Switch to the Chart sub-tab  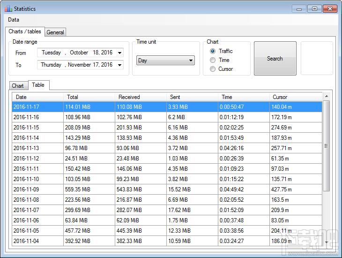pyautogui.click(x=18, y=86)
